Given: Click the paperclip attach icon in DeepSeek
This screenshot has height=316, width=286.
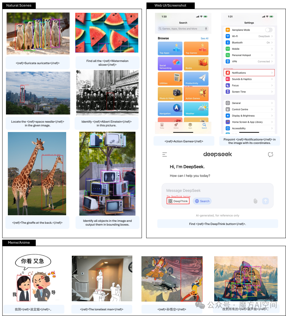Looking at the screenshot, I should pos(256,201).
